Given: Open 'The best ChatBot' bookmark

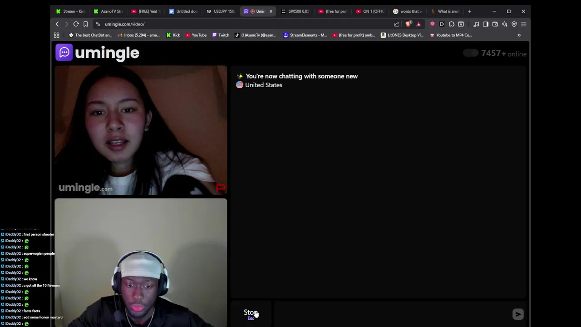Looking at the screenshot, I should tap(90, 35).
